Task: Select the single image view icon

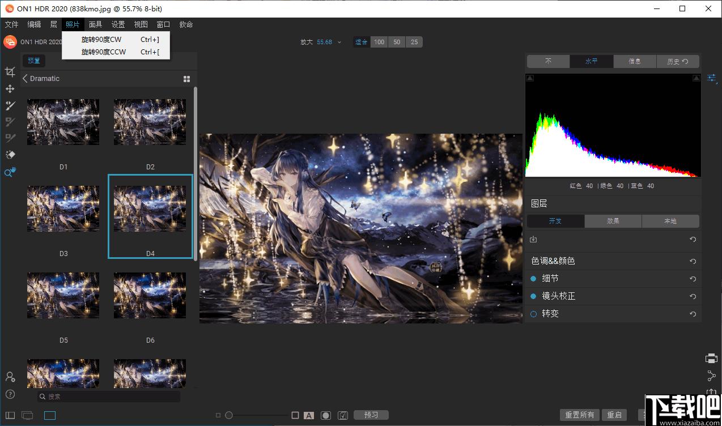Action: 50,416
